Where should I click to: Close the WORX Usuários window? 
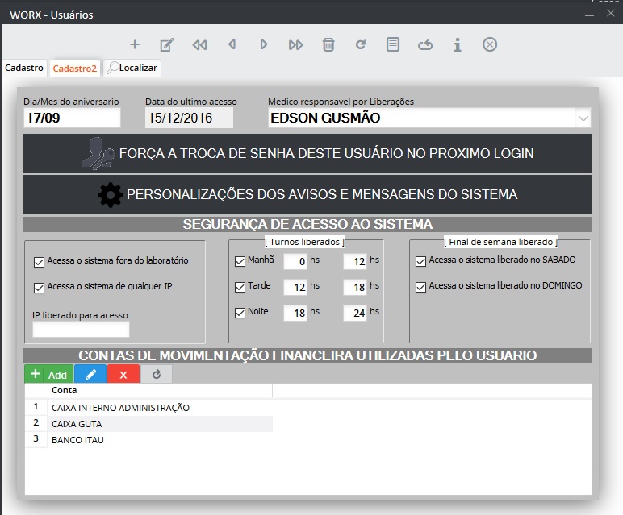point(611,13)
